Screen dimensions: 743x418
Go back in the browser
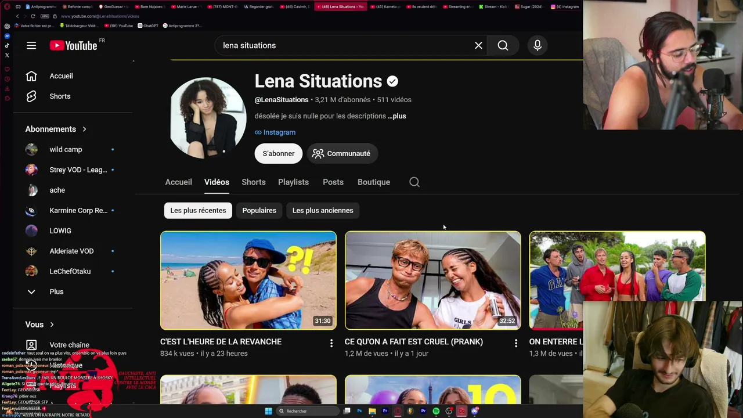click(17, 16)
